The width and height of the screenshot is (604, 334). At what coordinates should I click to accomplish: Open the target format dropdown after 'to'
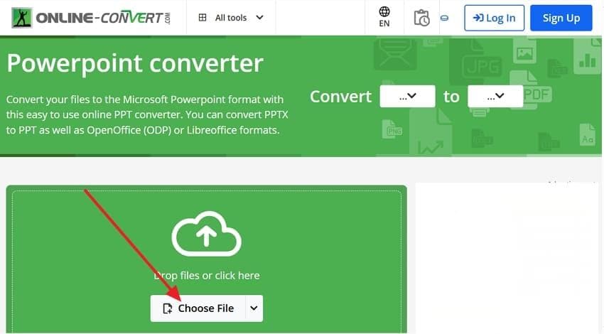(495, 97)
